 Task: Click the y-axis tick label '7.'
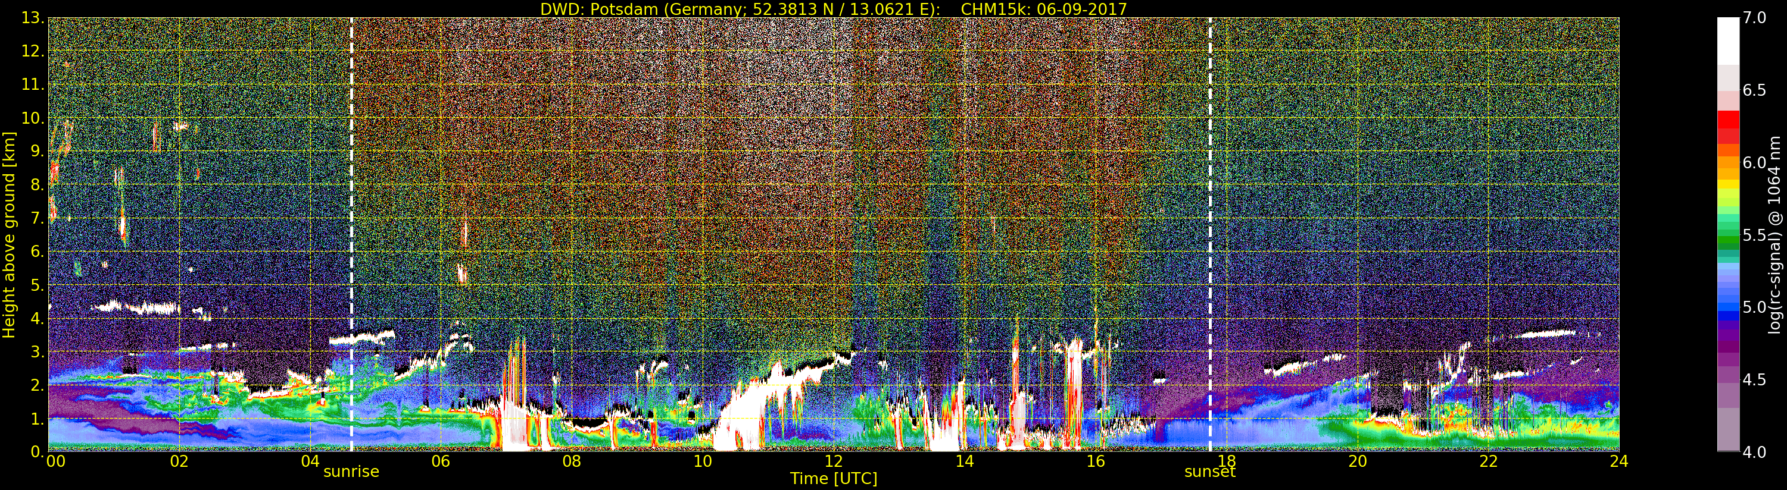[x=37, y=218]
